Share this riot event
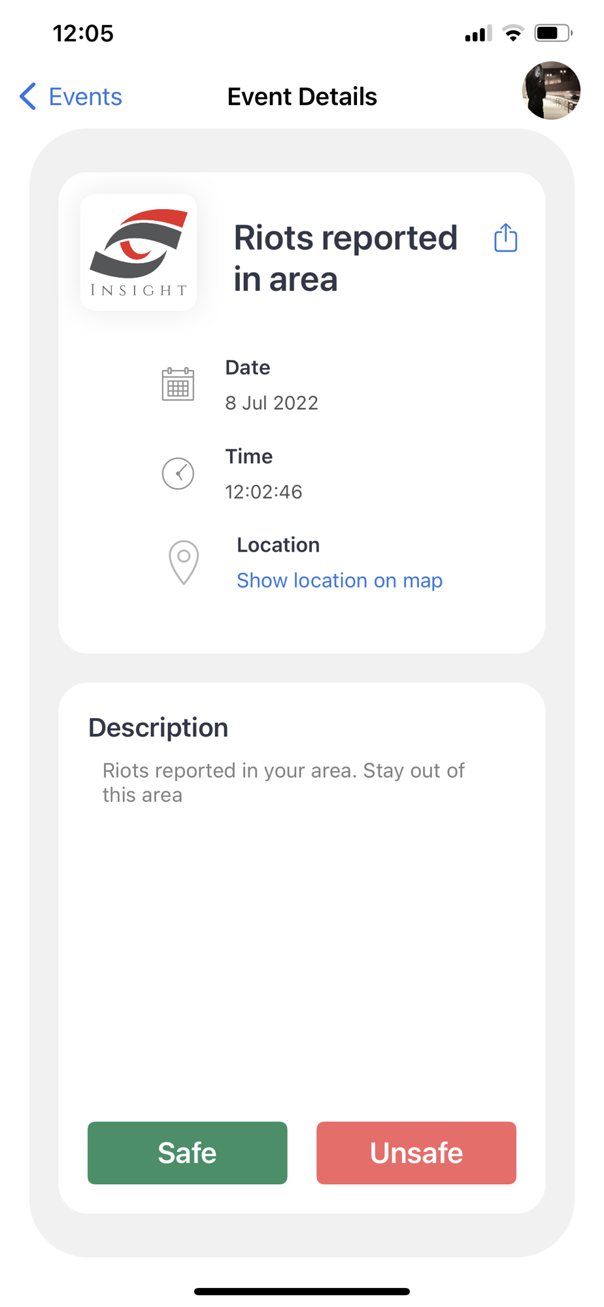The height and width of the screenshot is (1307, 604). click(x=505, y=238)
